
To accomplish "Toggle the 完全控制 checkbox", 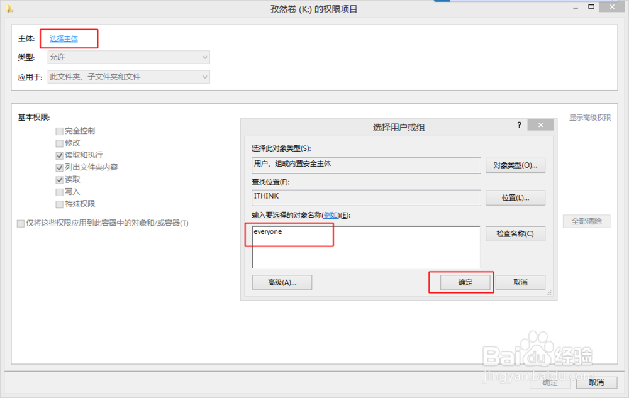I will 59,131.
